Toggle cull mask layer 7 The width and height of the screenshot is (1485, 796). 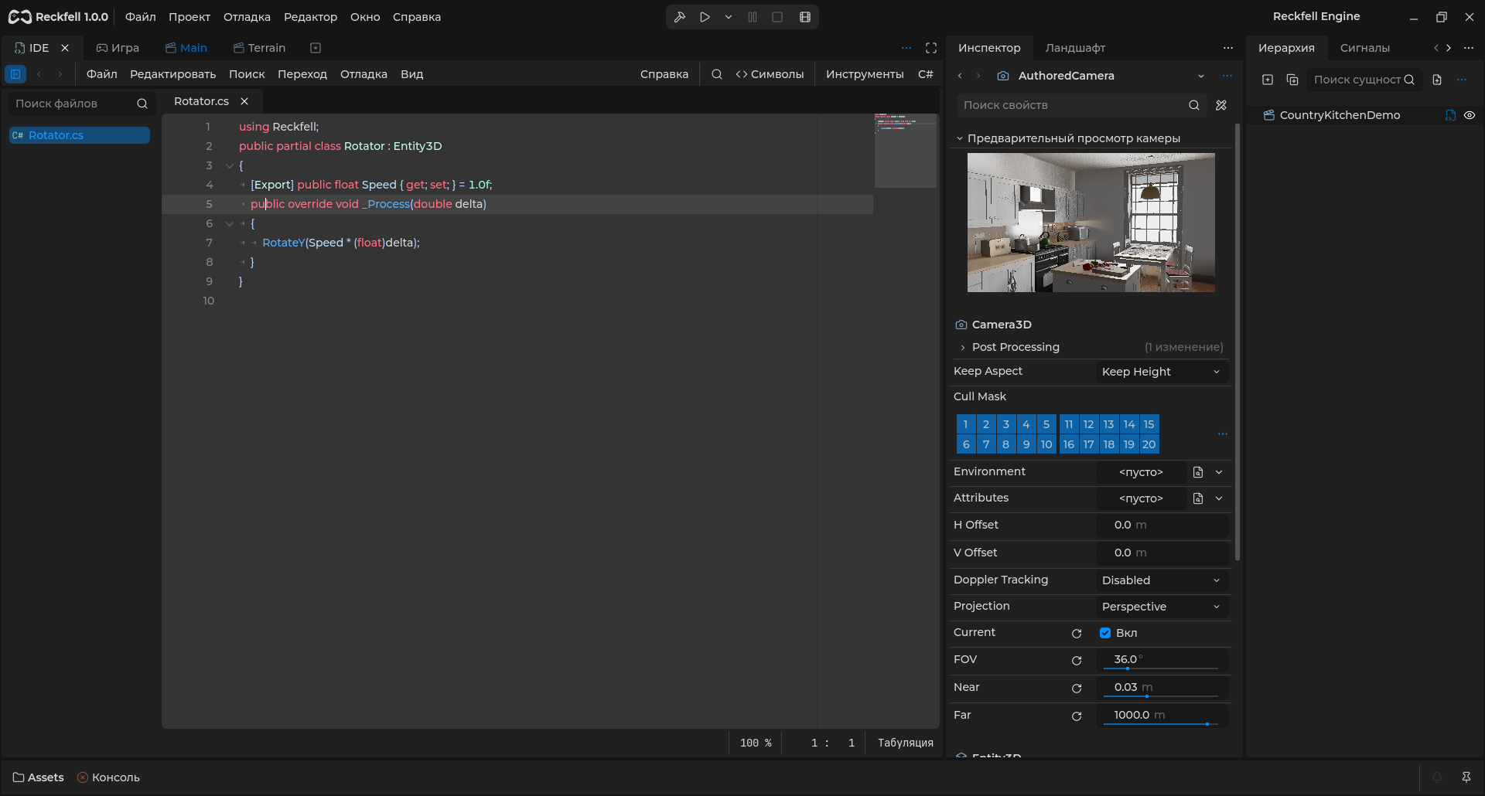986,444
